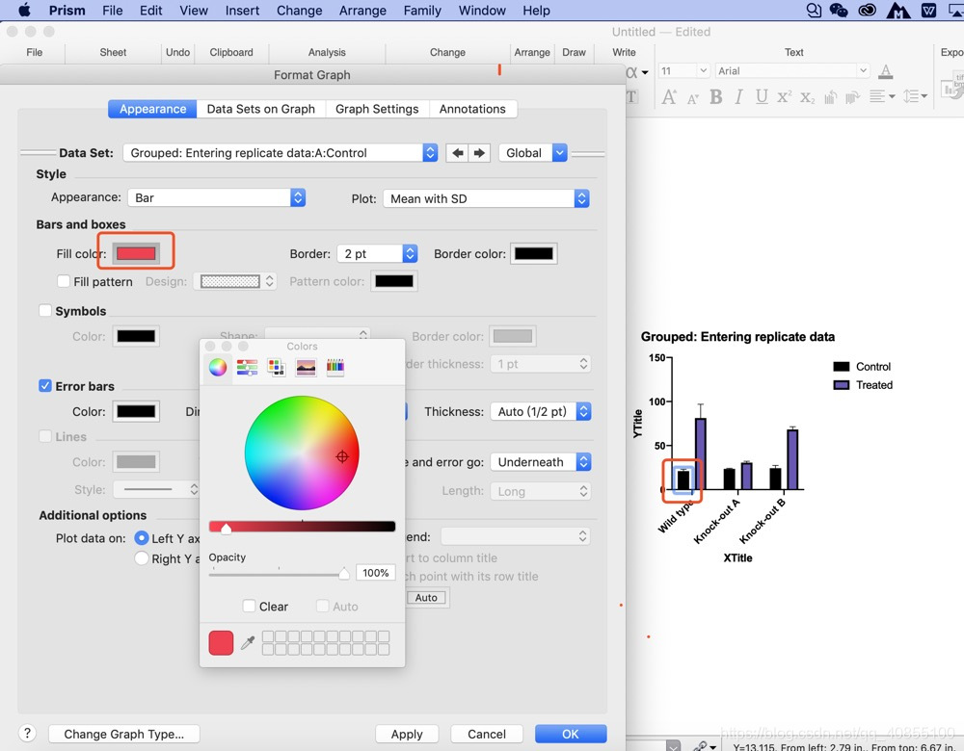
Task: Switch to color sliders picker
Action: pyautogui.click(x=247, y=367)
